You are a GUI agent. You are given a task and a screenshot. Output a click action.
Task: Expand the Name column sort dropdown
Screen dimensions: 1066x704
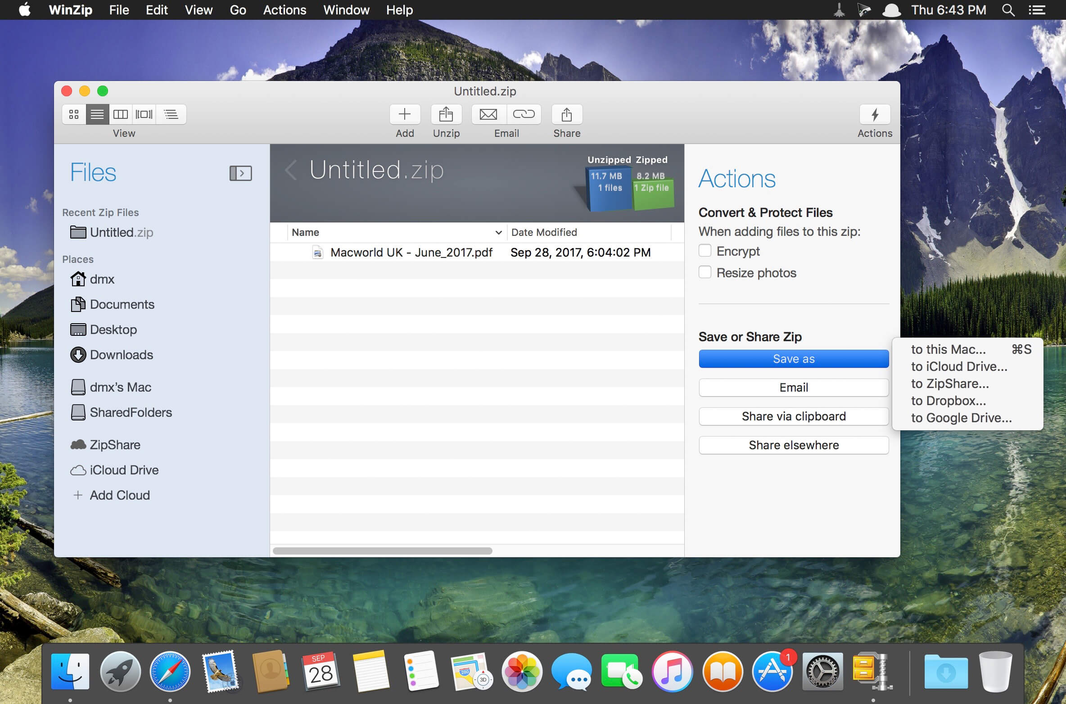pyautogui.click(x=494, y=233)
